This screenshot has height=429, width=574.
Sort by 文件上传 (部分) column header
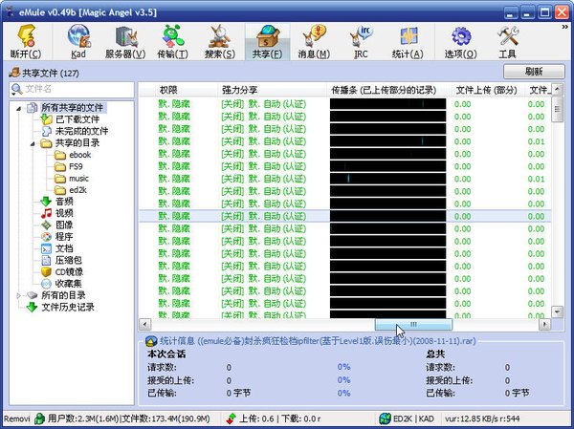click(x=487, y=90)
